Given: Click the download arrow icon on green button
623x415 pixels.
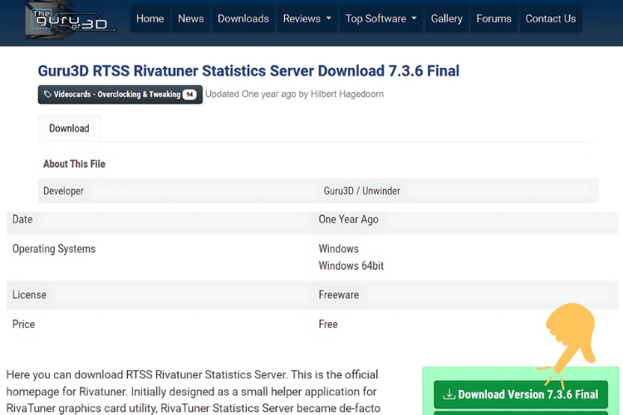Looking at the screenshot, I should (x=449, y=394).
